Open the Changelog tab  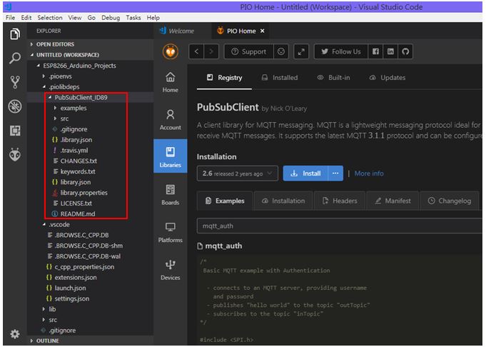tap(450, 201)
